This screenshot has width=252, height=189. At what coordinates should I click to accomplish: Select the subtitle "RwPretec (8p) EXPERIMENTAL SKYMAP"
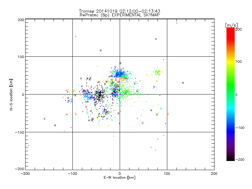(120, 15)
